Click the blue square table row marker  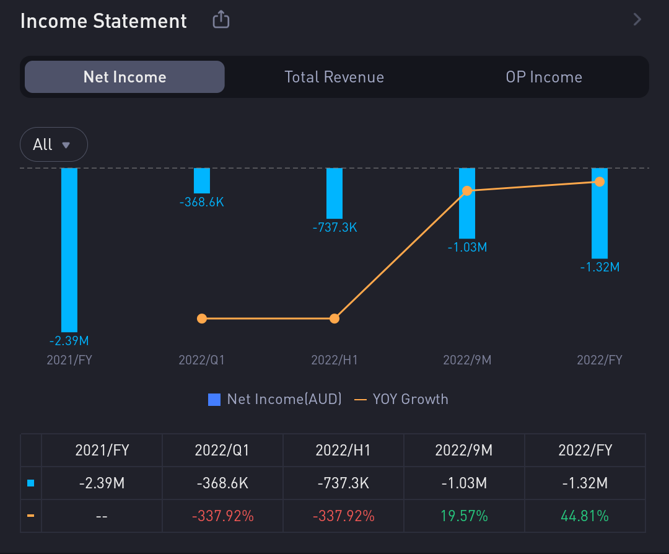(31, 483)
